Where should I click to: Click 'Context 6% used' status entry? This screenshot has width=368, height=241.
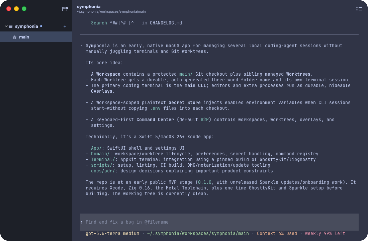point(277,234)
